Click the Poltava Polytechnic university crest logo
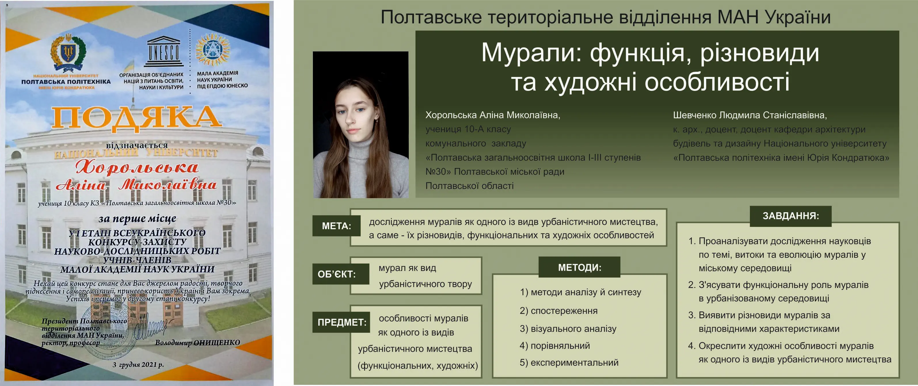Screen dimensions: 918x386 [68, 53]
